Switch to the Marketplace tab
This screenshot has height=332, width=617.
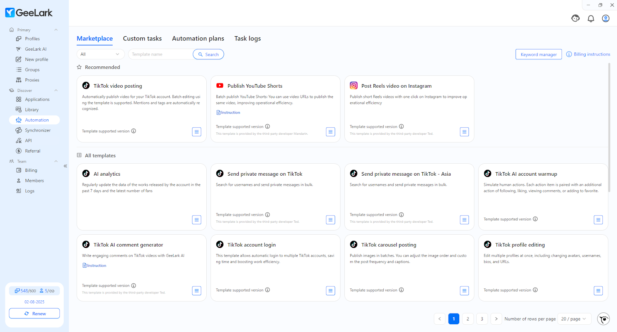(95, 39)
